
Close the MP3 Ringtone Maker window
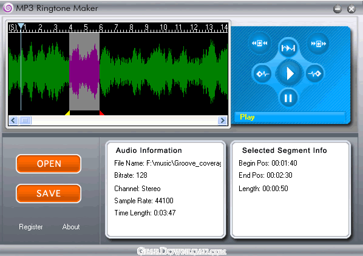click(x=351, y=9)
